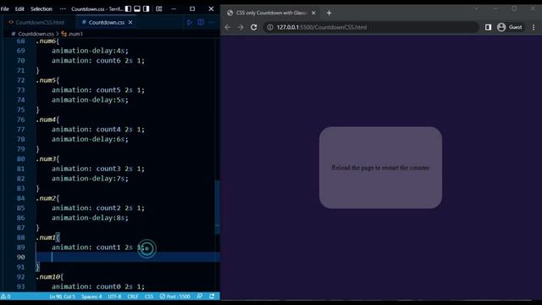Click the brace on line 91

pyautogui.click(x=37, y=267)
